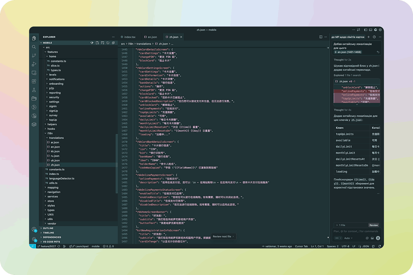
Task: Click the Review next file button
Action: click(x=223, y=236)
